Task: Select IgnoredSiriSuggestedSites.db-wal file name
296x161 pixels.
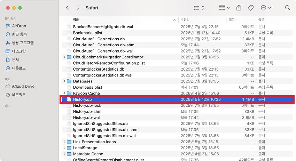Action: click(104, 136)
